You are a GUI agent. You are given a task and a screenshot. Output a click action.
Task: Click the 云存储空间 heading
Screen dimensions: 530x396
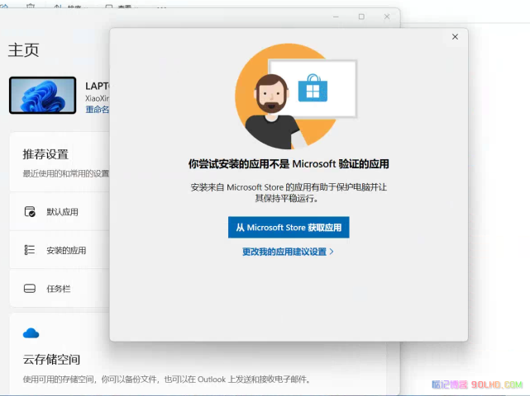[x=51, y=360]
